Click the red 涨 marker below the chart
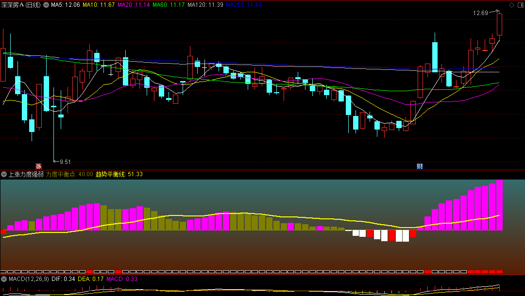The image size is (525, 296). tap(38, 166)
